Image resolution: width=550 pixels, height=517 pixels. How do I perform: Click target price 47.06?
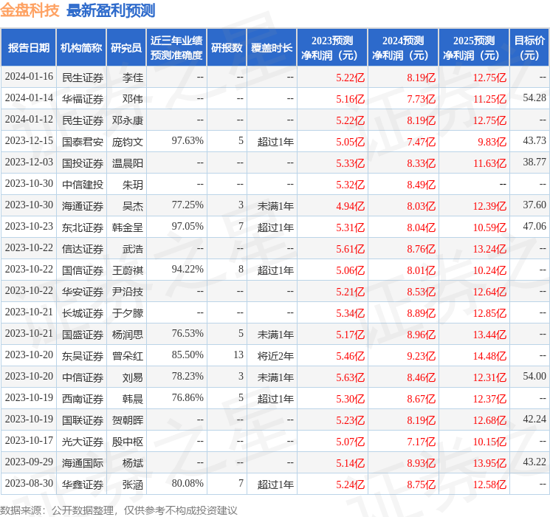pyautogui.click(x=534, y=227)
